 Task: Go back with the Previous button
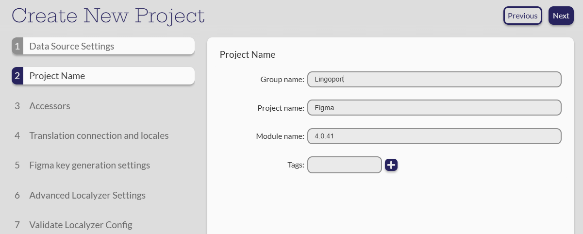(522, 16)
